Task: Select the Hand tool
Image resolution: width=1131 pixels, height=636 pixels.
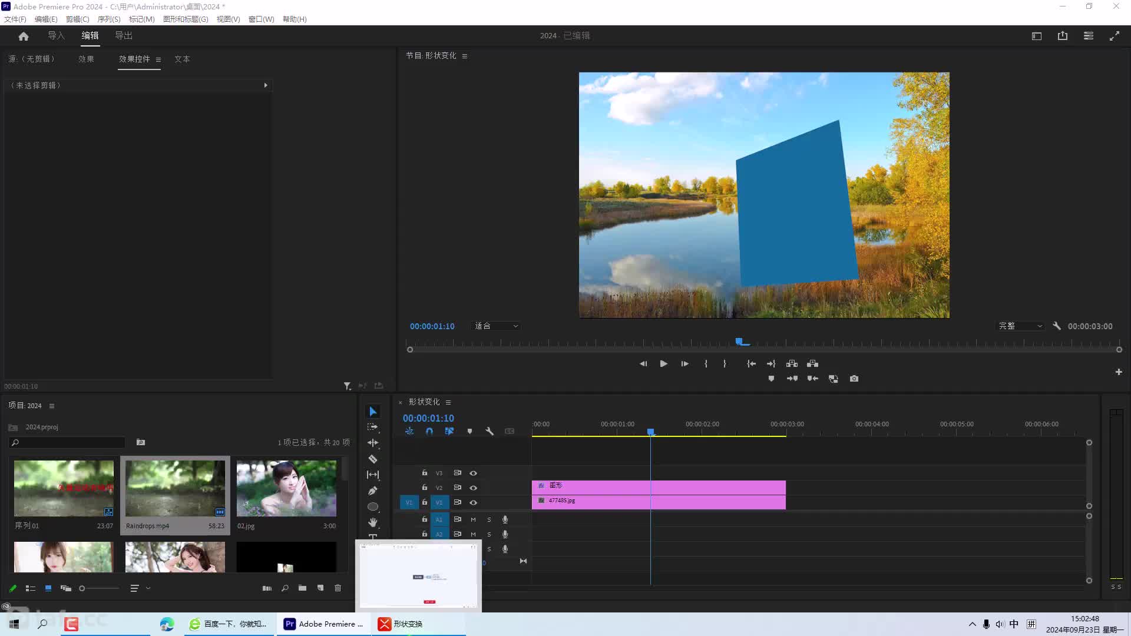Action: click(x=373, y=522)
